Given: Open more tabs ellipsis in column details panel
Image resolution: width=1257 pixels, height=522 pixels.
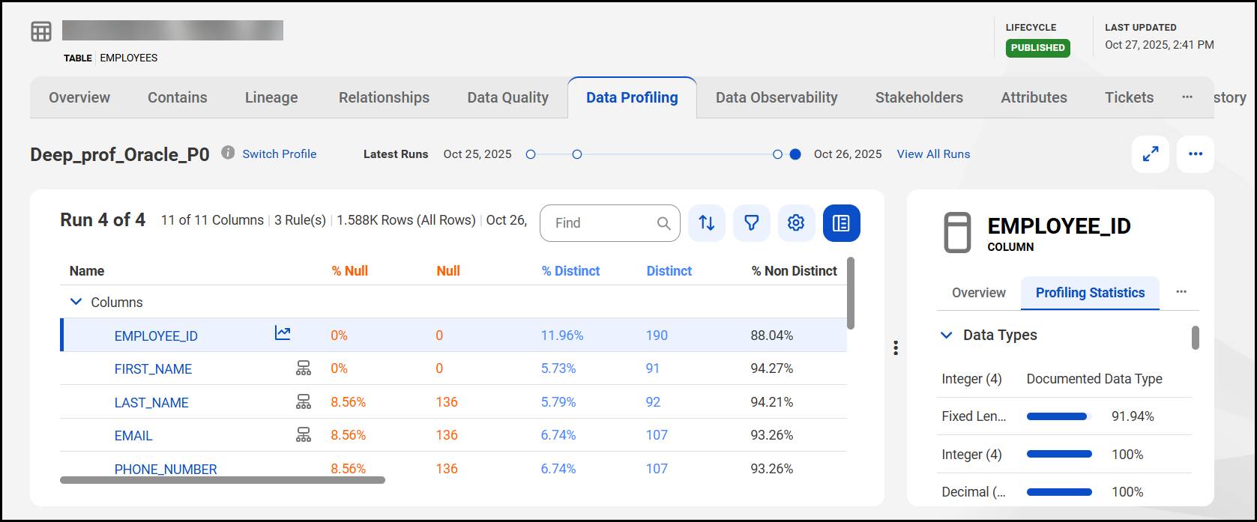Looking at the screenshot, I should (1181, 292).
